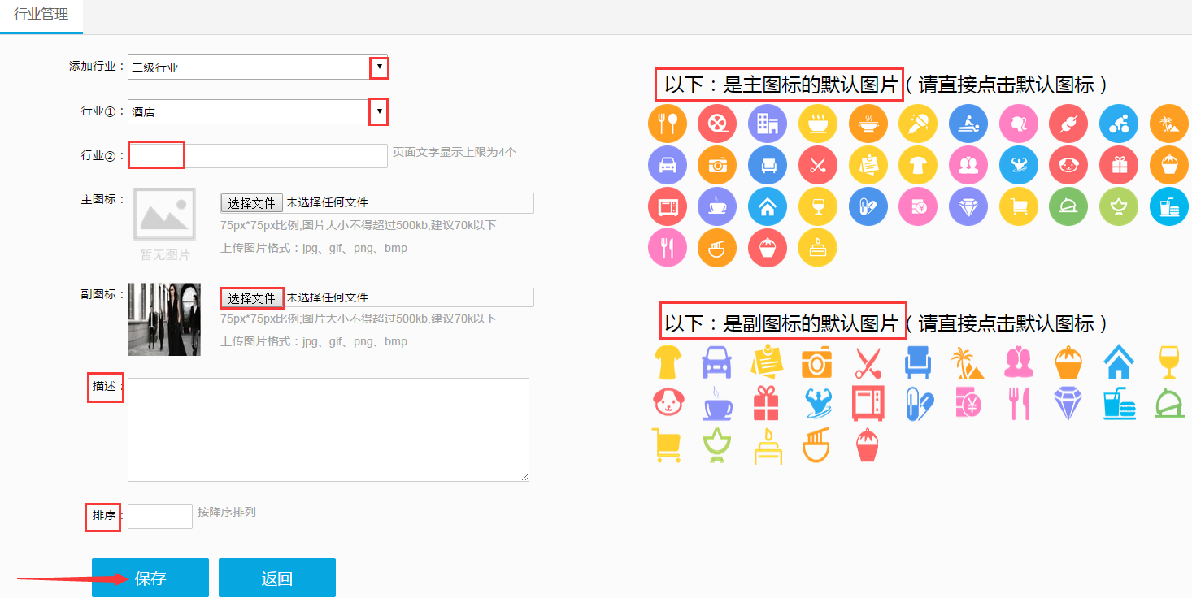
Task: Choose the flat yellow T-shirt sub icon
Action: [x=668, y=362]
